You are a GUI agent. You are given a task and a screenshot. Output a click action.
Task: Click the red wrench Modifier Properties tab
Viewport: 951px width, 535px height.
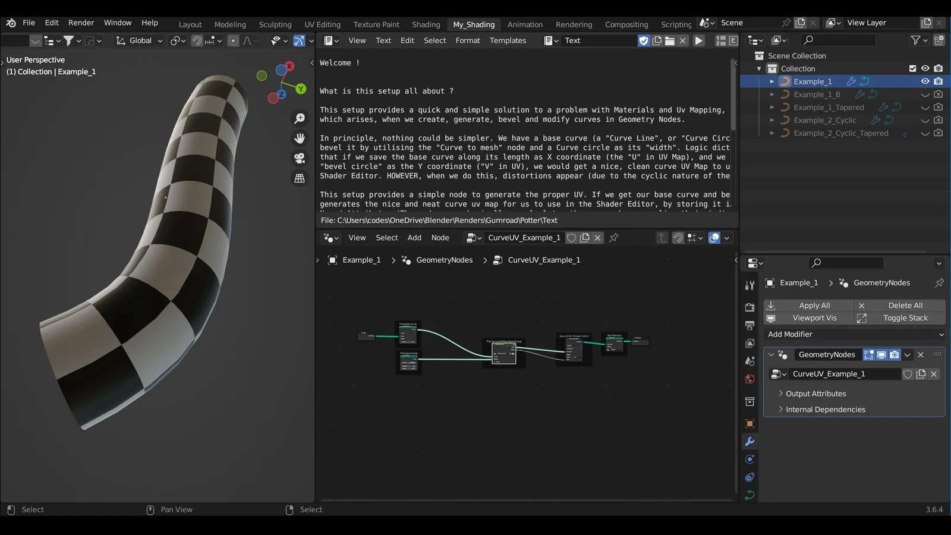tap(750, 441)
